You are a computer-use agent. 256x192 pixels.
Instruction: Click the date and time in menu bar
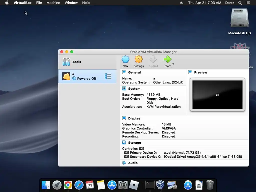coord(204,3)
